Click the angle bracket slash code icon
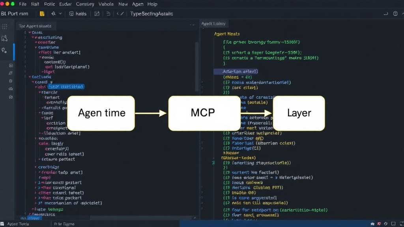Image resolution: width=404 pixels, height=227 pixels. [120, 14]
